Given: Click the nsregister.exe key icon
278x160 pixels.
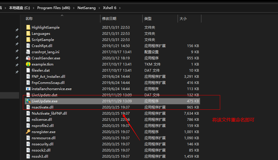Looking at the screenshot, I should [x=28, y=132].
